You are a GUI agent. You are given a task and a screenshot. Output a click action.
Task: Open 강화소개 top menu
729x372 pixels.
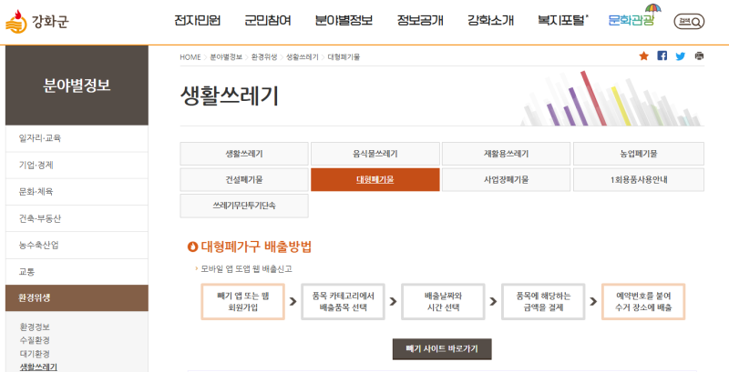(x=490, y=20)
